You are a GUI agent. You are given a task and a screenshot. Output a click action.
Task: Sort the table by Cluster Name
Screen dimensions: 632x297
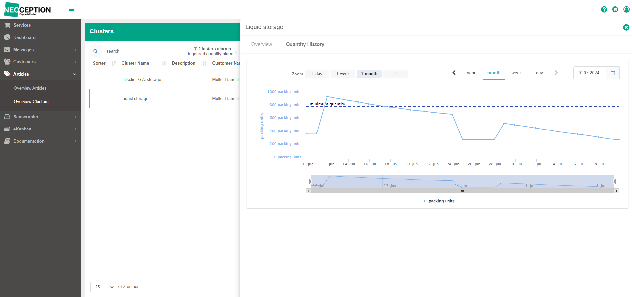(x=135, y=63)
